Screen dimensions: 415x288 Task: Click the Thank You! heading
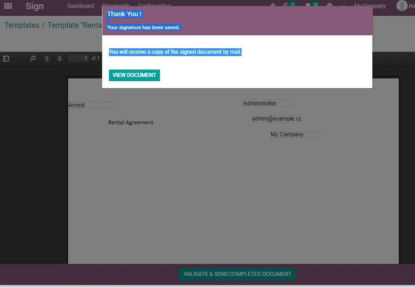[x=124, y=14]
